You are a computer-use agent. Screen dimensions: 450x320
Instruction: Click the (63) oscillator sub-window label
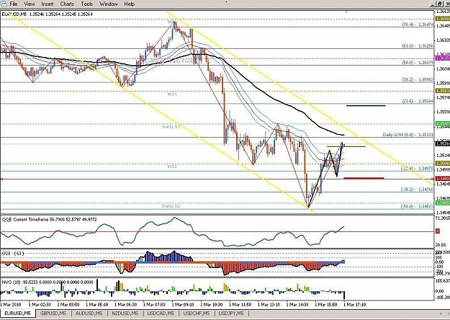(13, 254)
